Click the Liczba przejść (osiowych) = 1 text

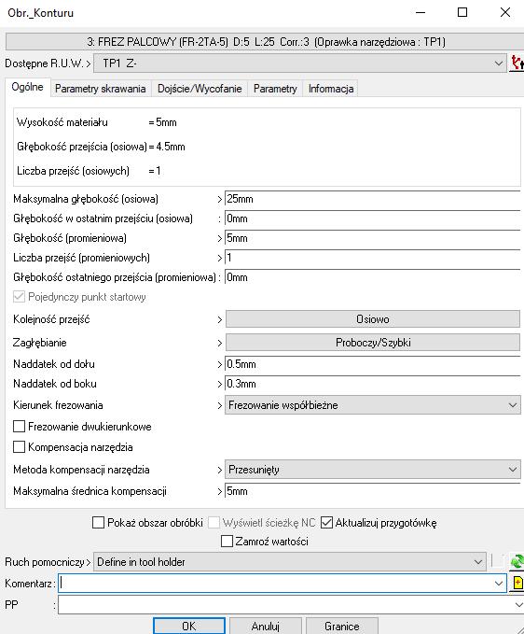click(89, 171)
